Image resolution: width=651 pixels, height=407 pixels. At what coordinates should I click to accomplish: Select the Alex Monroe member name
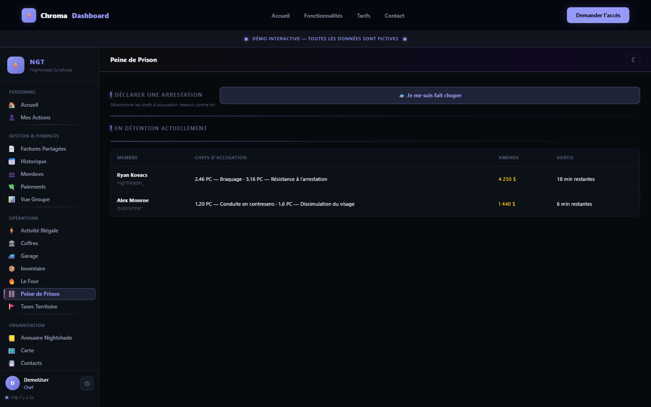pos(133,200)
